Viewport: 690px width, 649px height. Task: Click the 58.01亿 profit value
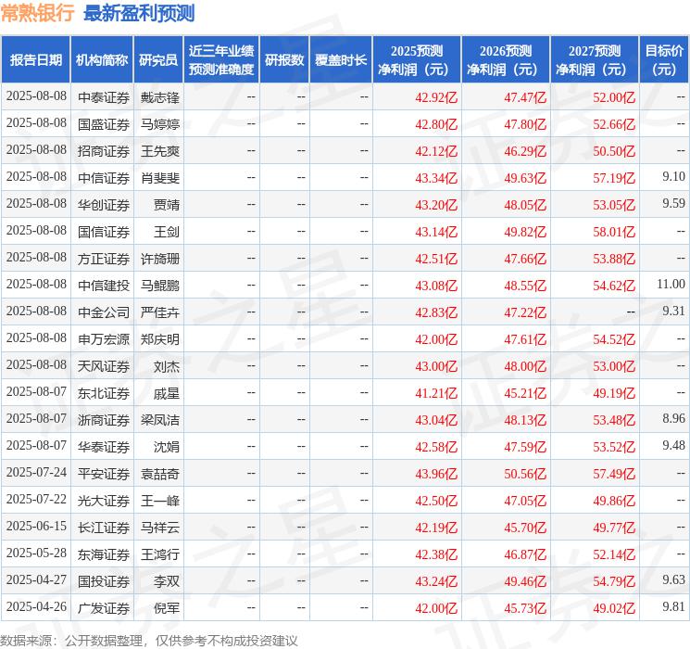614,232
